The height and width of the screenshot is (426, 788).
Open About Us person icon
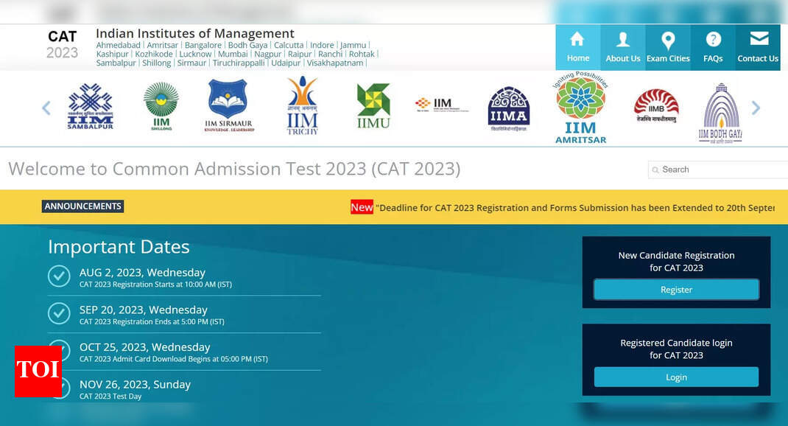coord(622,40)
